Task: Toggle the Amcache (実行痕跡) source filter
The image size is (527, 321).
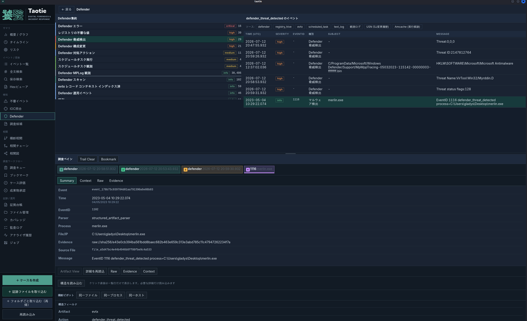Action: [407, 27]
